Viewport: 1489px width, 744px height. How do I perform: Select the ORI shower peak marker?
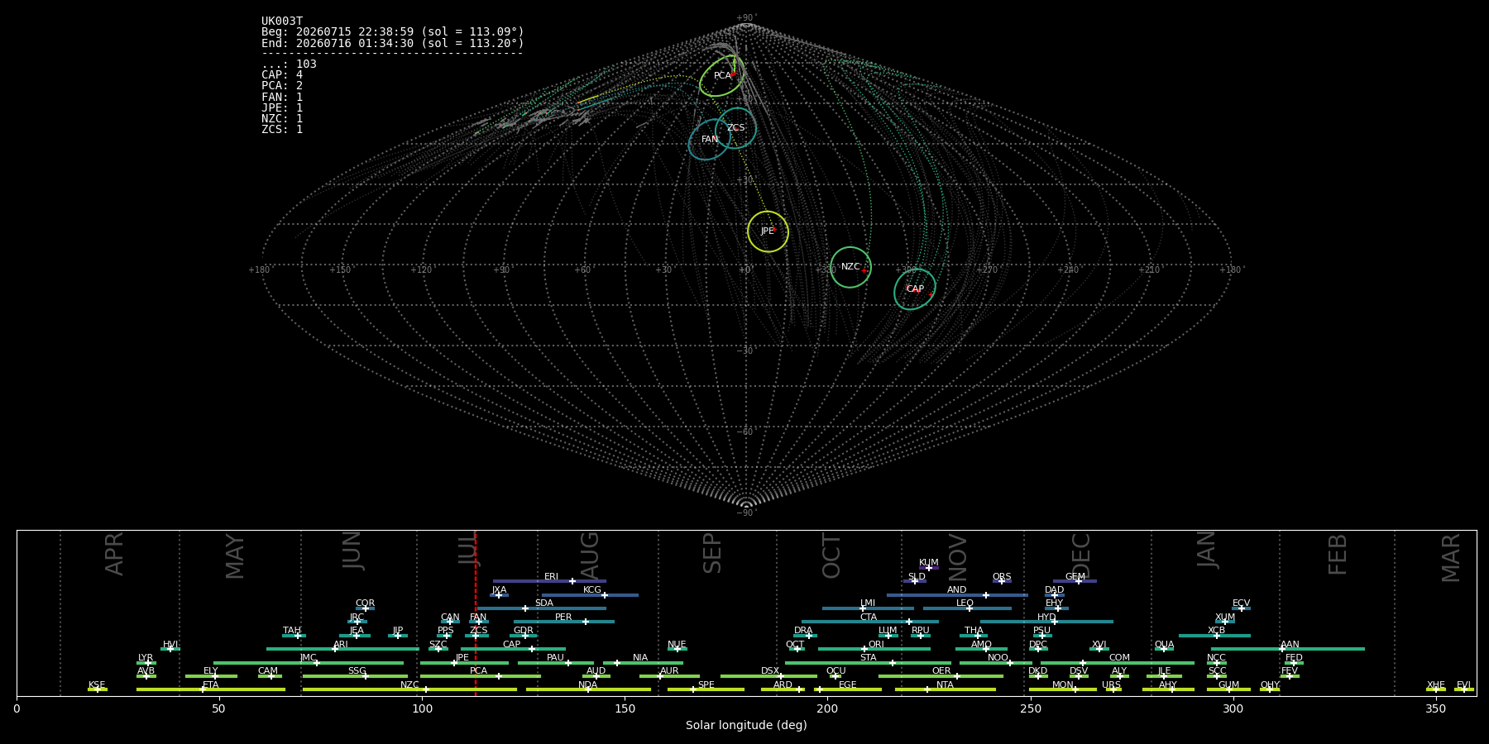tap(864, 649)
